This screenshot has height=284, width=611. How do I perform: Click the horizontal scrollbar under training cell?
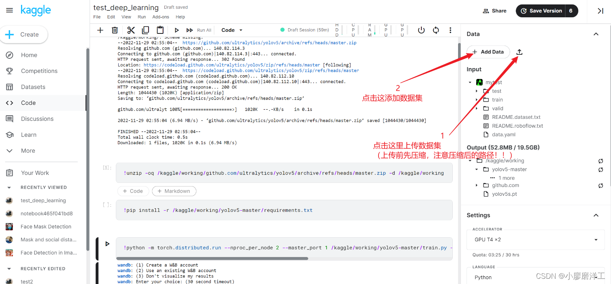pyautogui.click(x=212, y=259)
